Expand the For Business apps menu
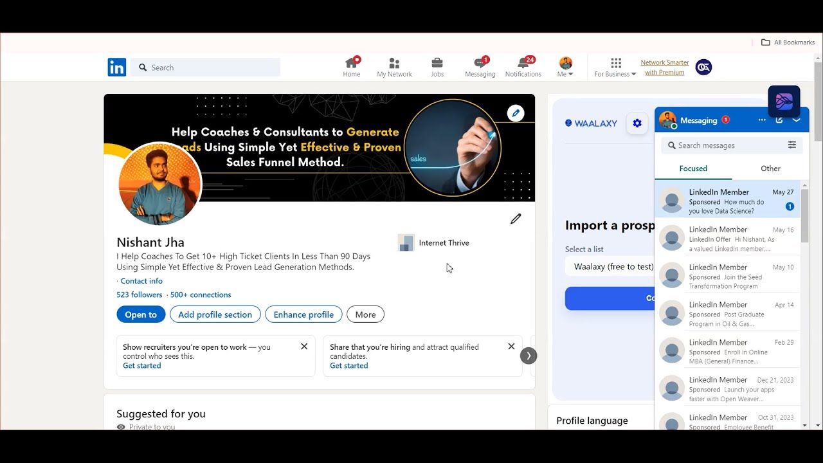 (615, 67)
